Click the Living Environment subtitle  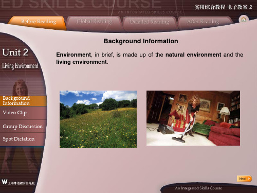pyautogui.click(x=20, y=66)
